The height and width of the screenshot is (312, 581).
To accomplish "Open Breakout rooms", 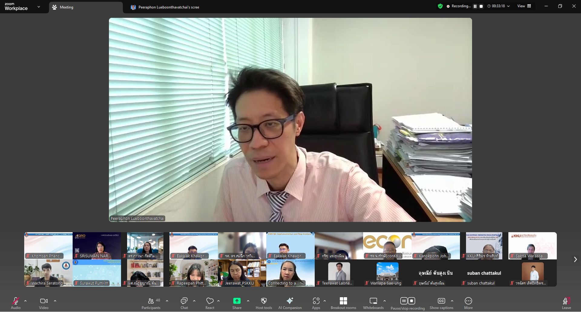I will tap(343, 303).
